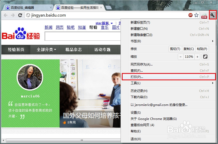Viewport: 218px width, 144px height.
Task: Open the 新闻 link
Action: [x=48, y=27]
